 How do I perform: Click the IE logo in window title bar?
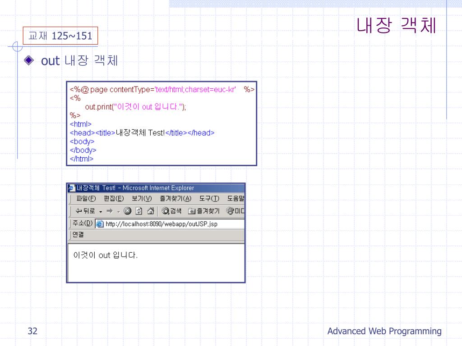coord(72,188)
